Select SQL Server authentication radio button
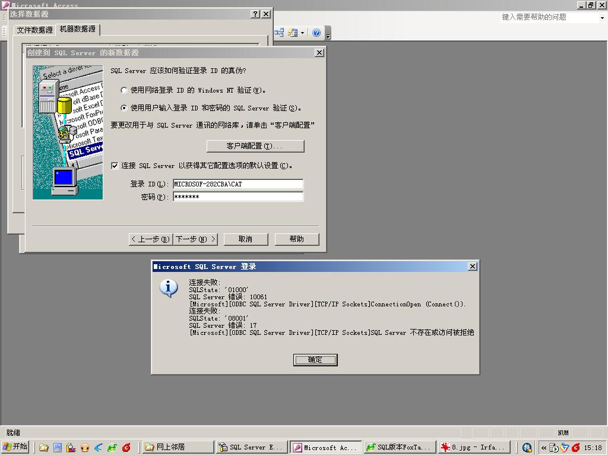608x456 pixels. click(x=123, y=108)
